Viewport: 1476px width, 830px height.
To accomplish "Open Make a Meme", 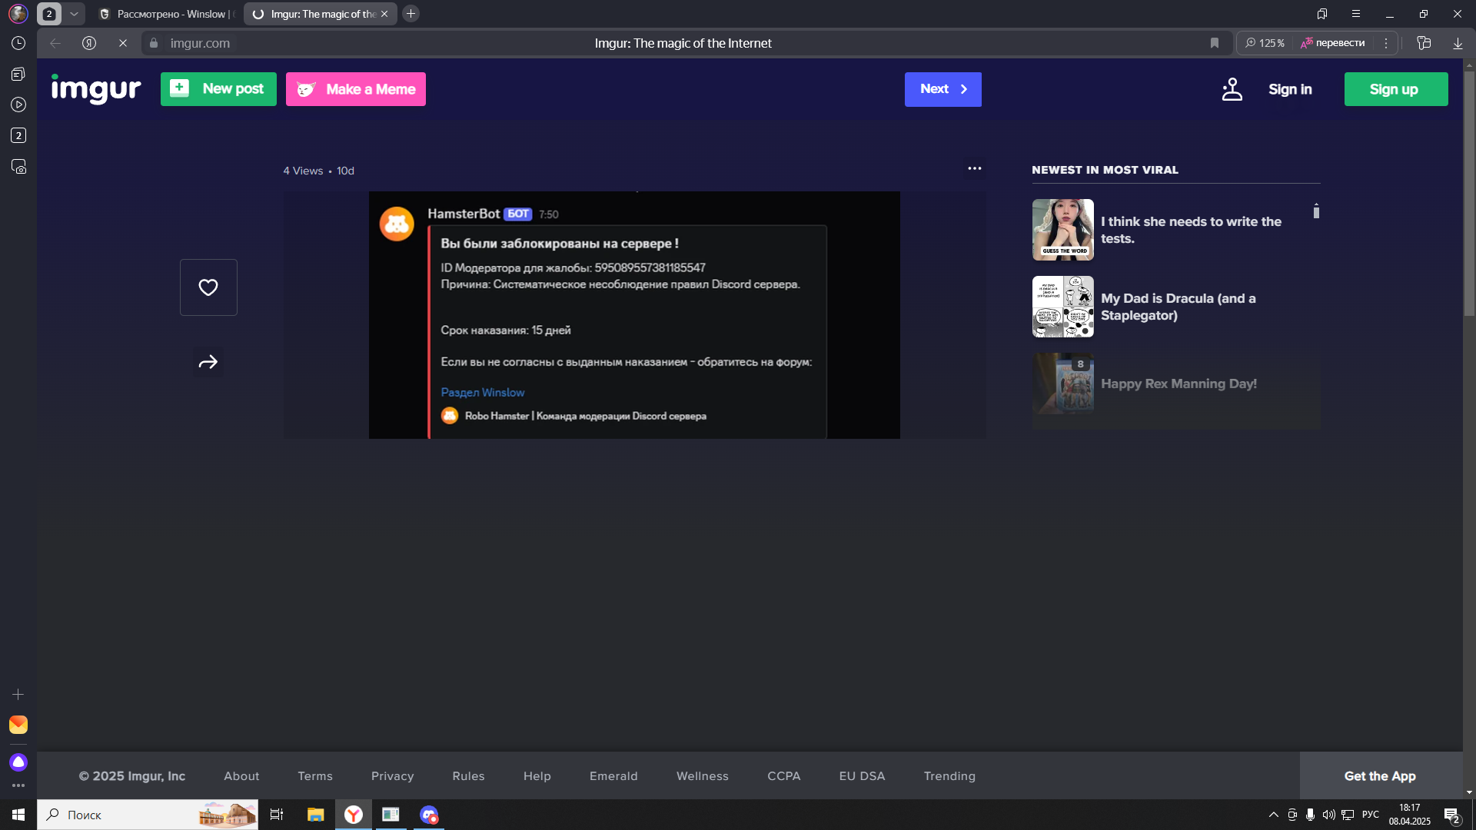I will pos(356,89).
